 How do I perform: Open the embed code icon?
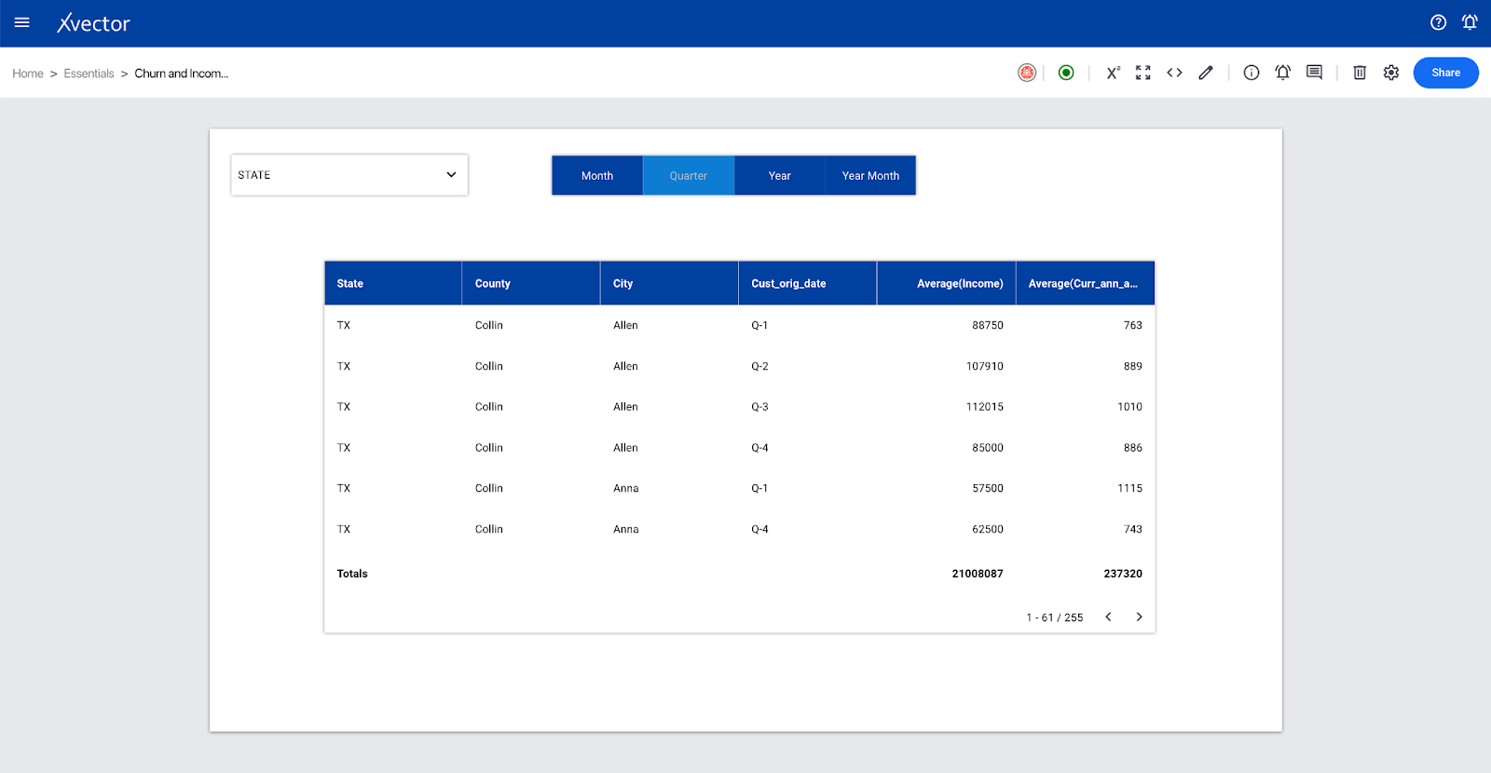coord(1174,73)
